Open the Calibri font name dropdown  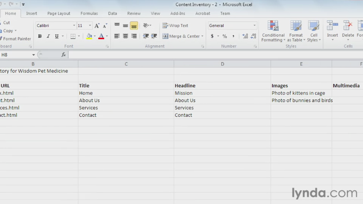point(74,26)
